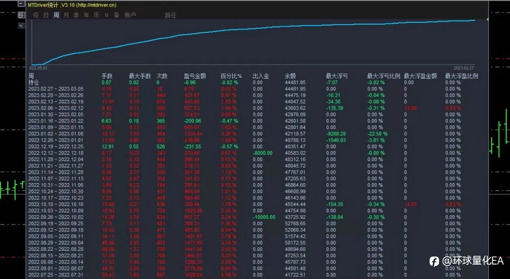The width and height of the screenshot is (510, 279).
Task: Switch to the 日 daily tab
Action: click(46, 15)
